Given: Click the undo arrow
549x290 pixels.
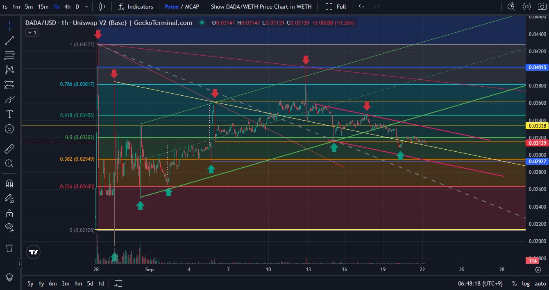Looking at the screenshot, I should 361,7.
